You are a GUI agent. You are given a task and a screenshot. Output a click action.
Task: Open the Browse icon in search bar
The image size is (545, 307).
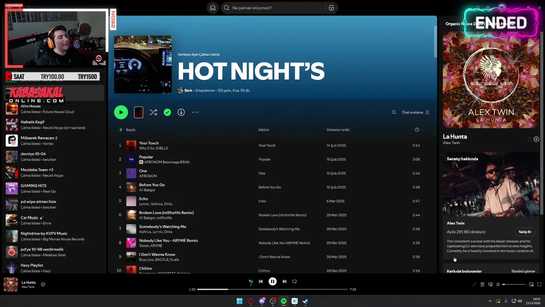pos(331,8)
